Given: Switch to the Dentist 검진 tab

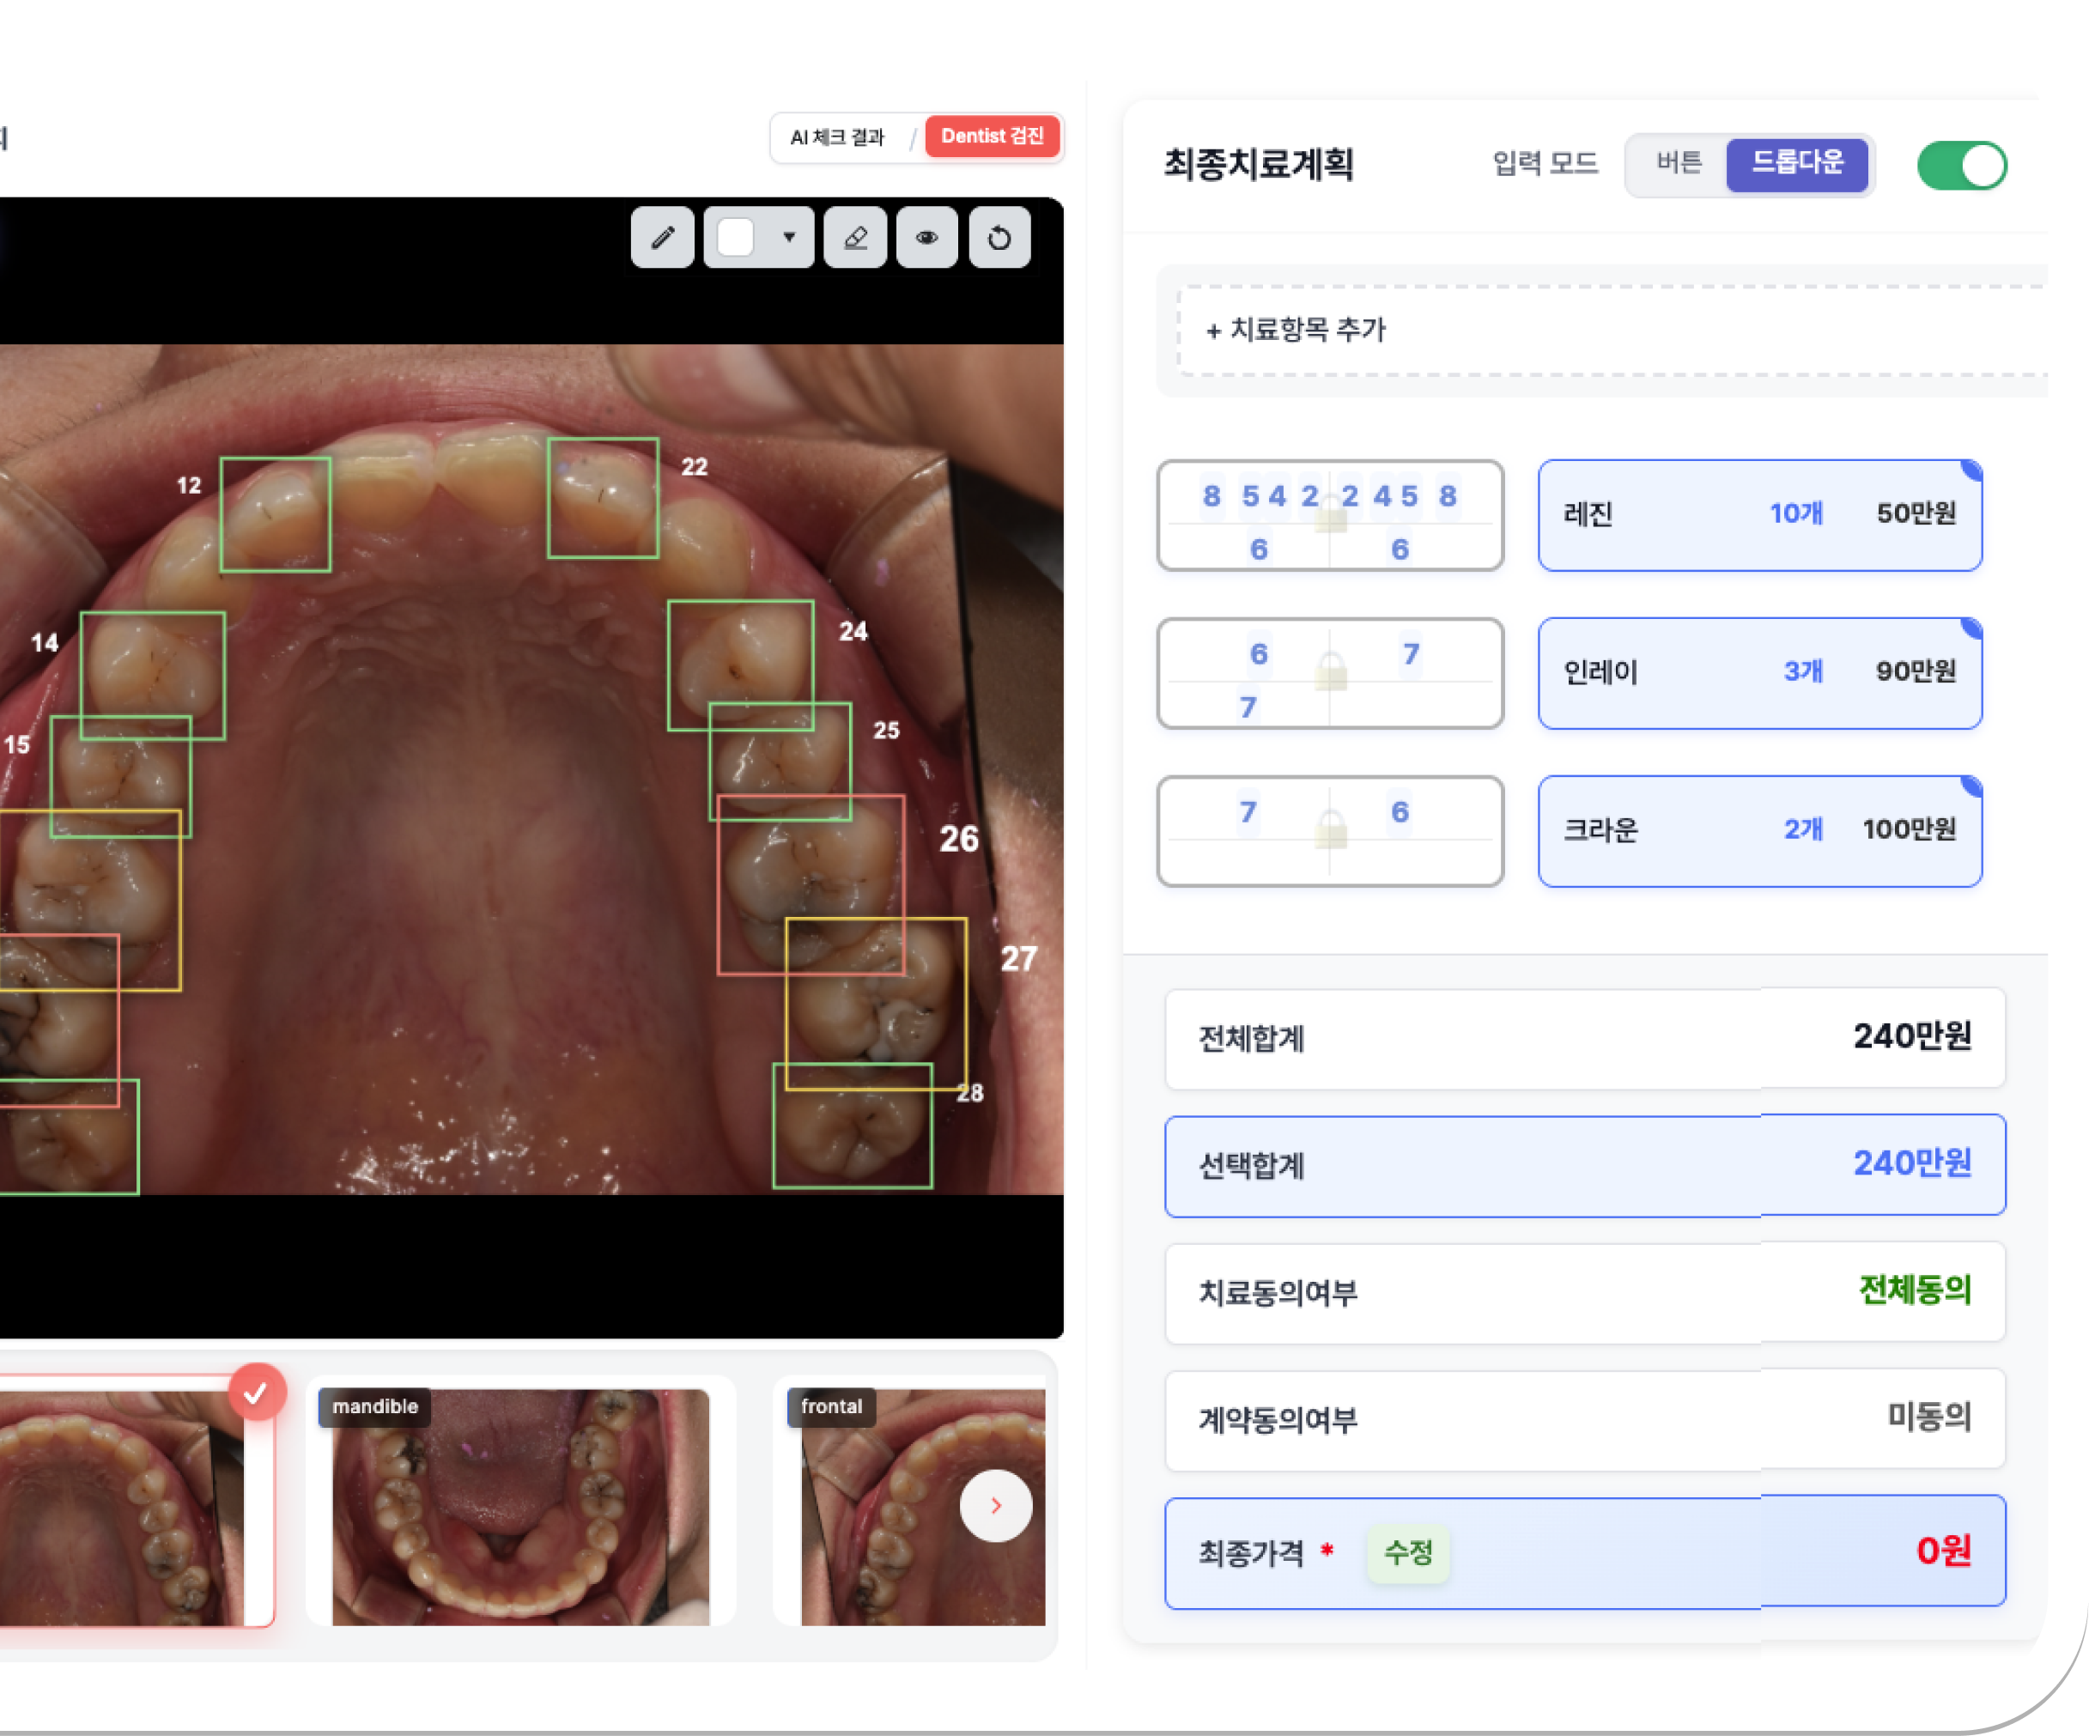Looking at the screenshot, I should 992,137.
